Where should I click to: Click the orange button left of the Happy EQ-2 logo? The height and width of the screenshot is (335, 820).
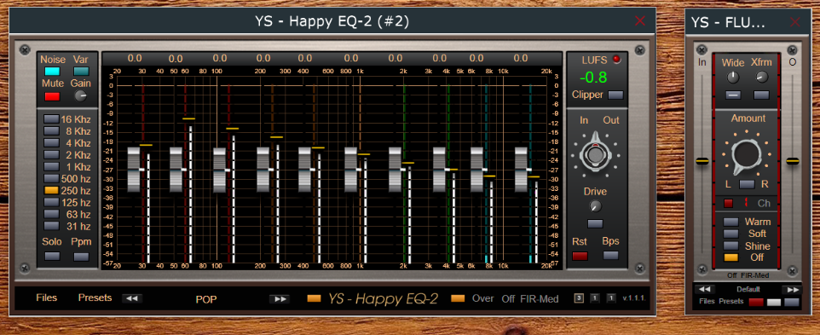coord(314,298)
